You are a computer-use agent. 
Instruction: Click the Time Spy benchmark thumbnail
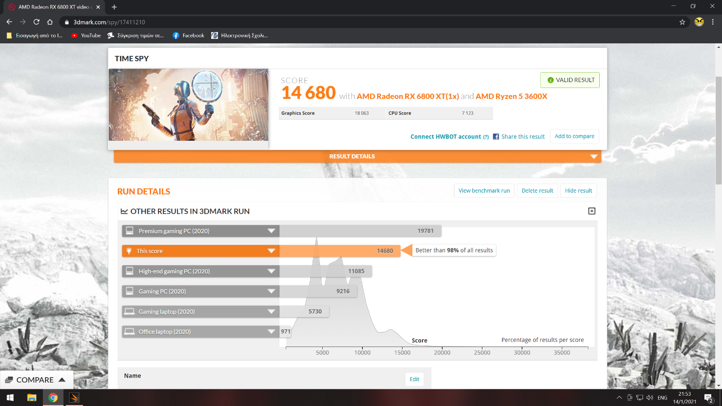coord(189,105)
